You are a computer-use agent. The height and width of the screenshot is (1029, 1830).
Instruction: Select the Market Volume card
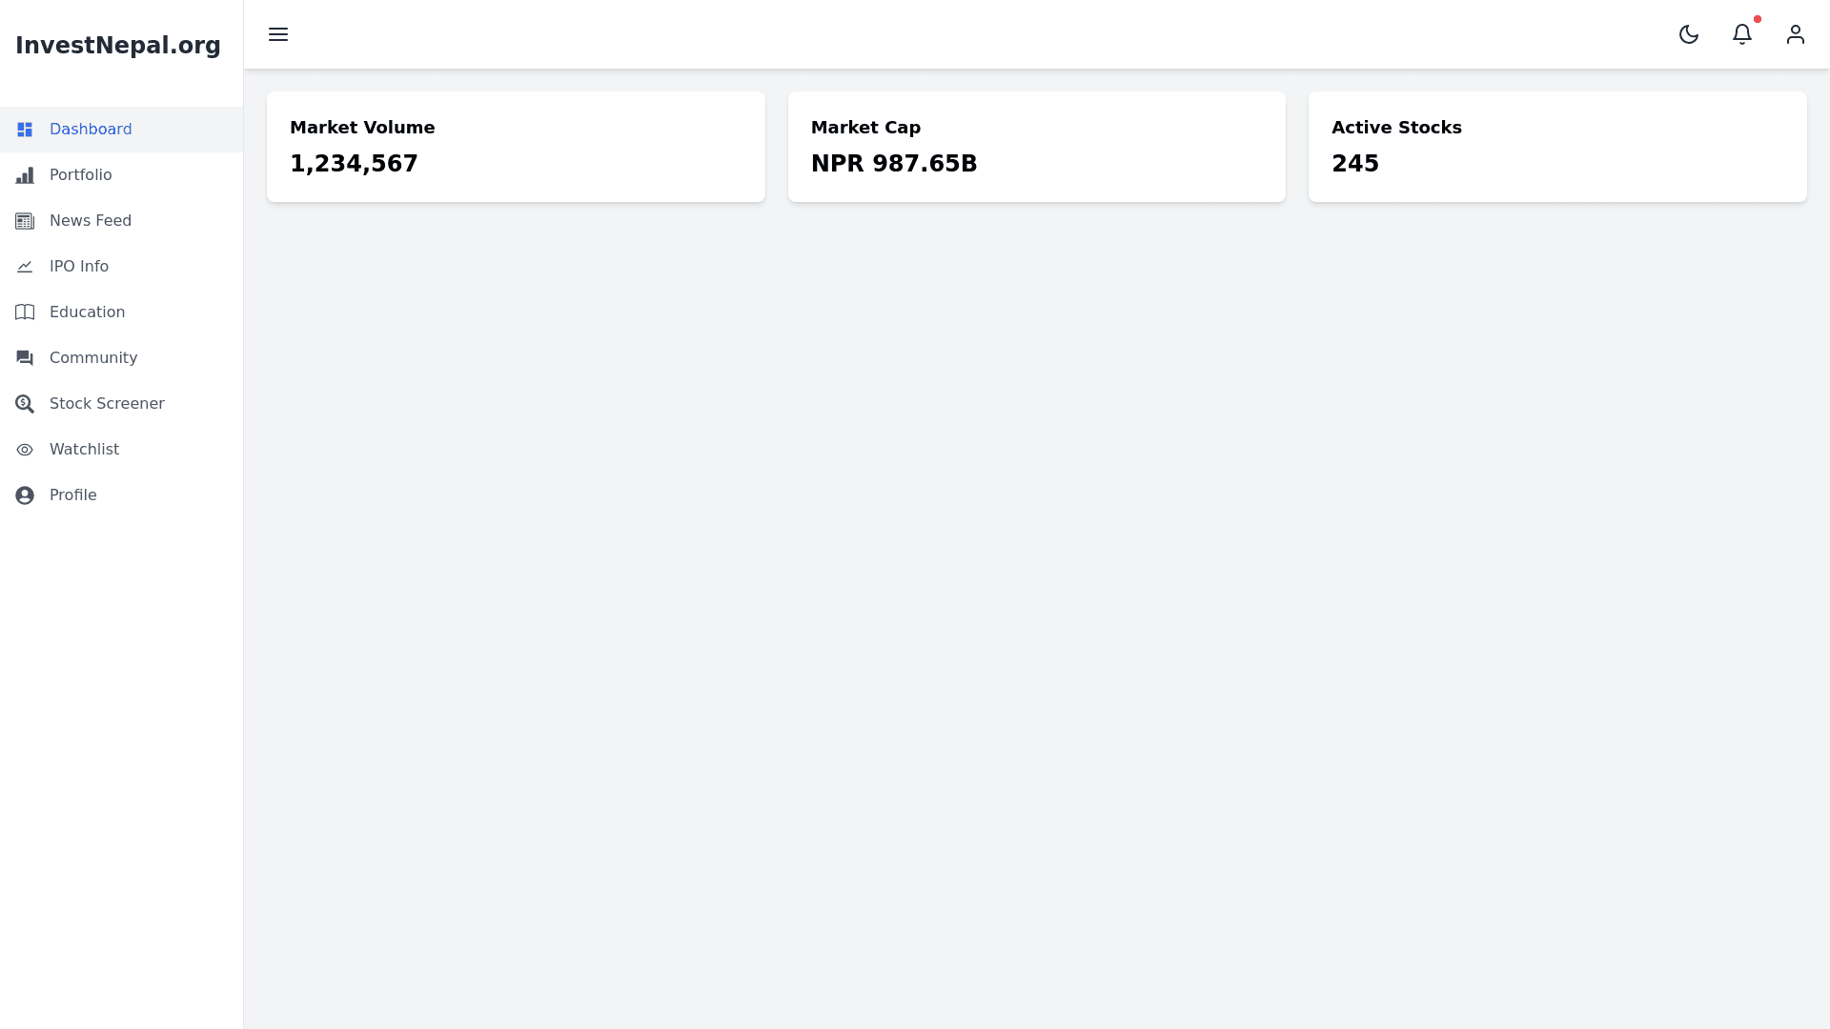tap(516, 147)
